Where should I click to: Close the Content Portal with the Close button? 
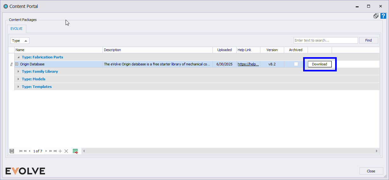click(x=371, y=171)
